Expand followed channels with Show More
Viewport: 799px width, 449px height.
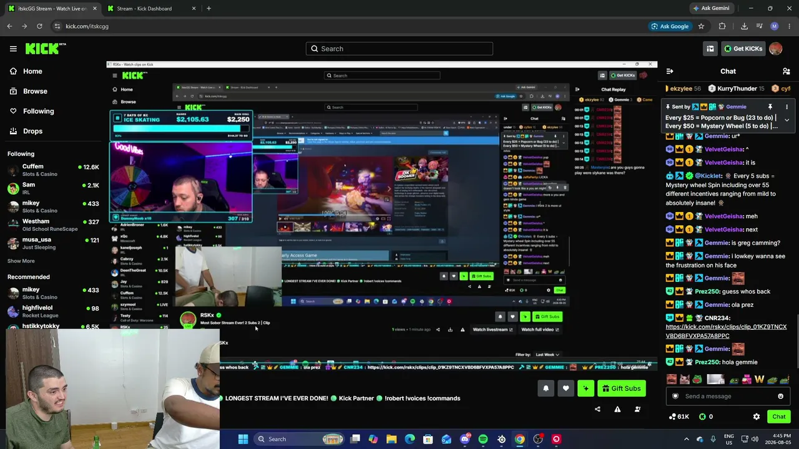coord(21,261)
